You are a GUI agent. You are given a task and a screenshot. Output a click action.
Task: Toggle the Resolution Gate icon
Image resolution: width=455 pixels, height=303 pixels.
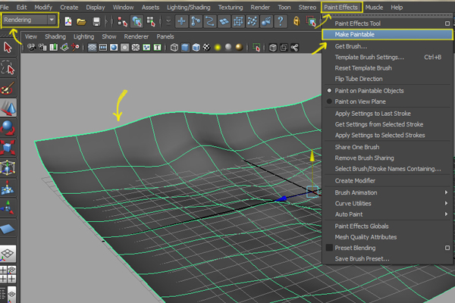[114, 47]
